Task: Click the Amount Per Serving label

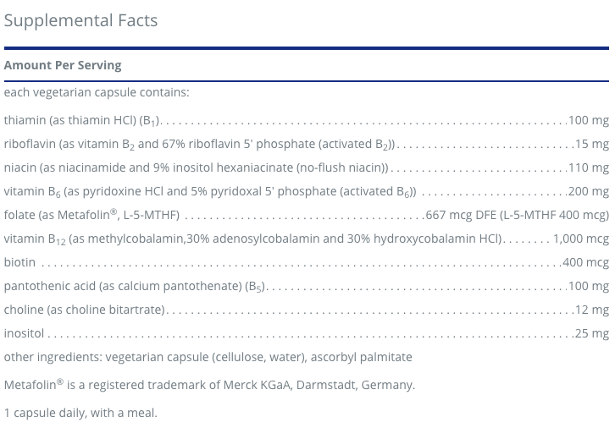Action: coord(63,65)
